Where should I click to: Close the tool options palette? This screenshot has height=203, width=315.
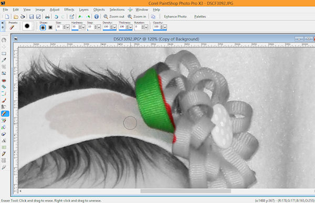[x=3, y=23]
